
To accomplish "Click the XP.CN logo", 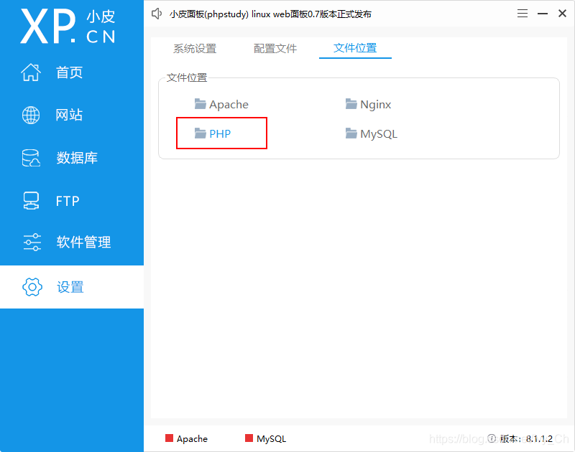I will click(x=68, y=27).
